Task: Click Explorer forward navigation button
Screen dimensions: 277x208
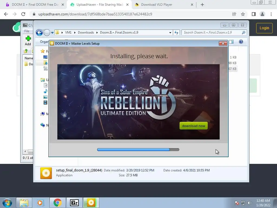Action: pos(47,32)
